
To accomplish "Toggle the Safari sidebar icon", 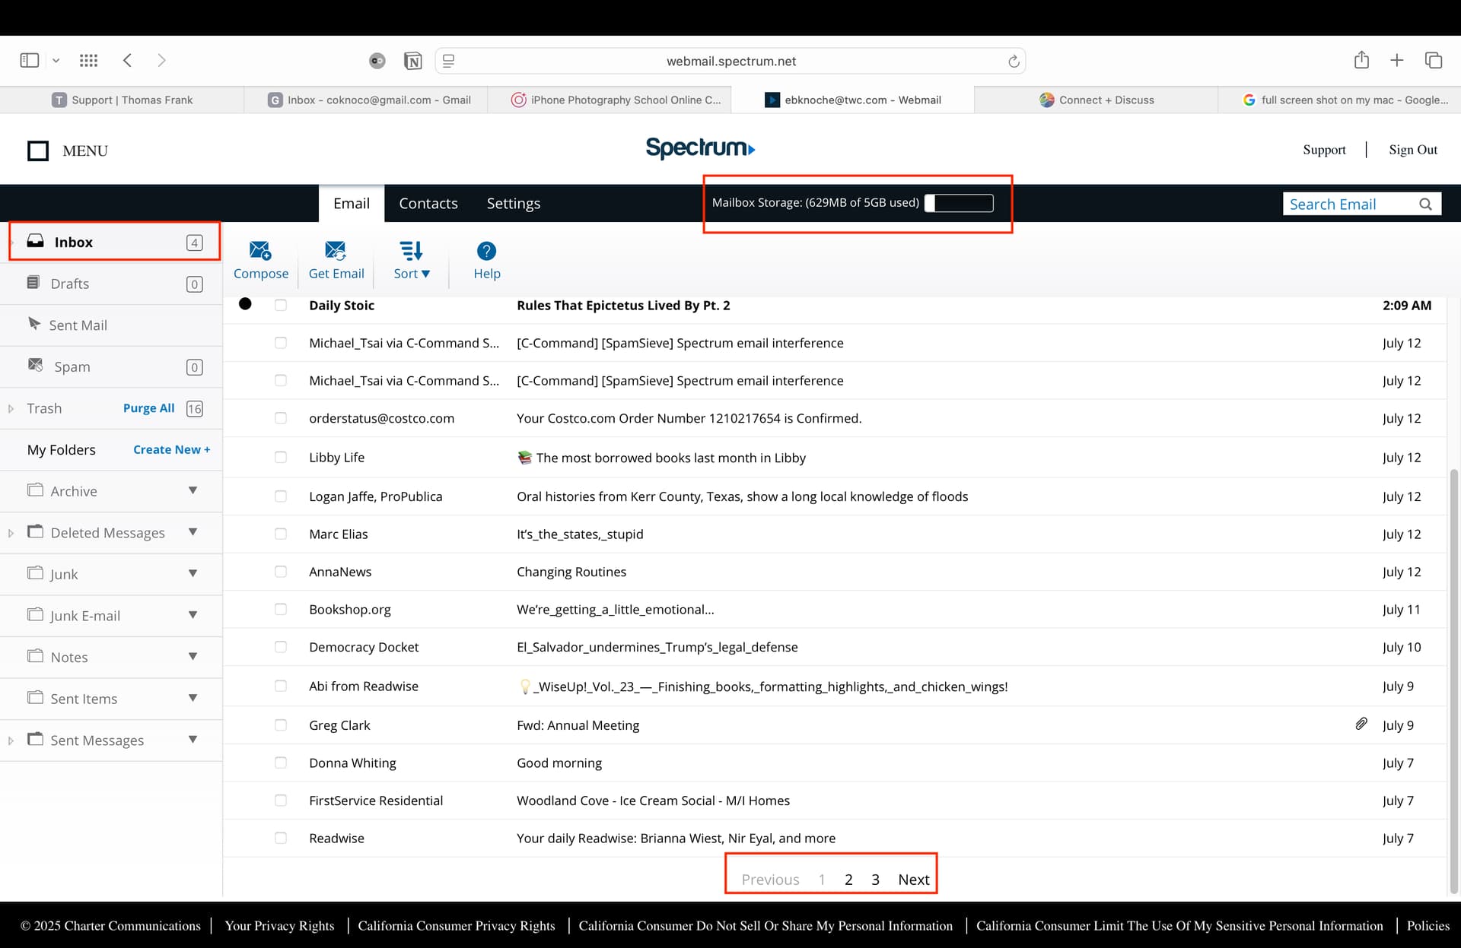I will pos(30,60).
